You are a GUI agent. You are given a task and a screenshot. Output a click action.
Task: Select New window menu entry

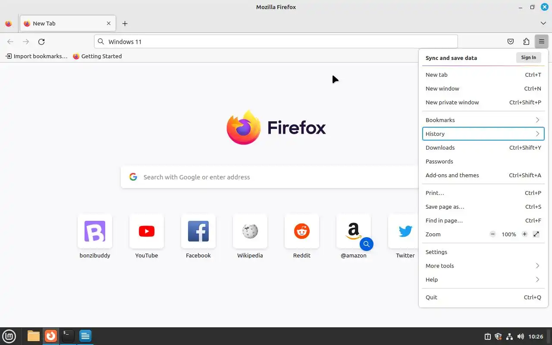click(x=483, y=88)
